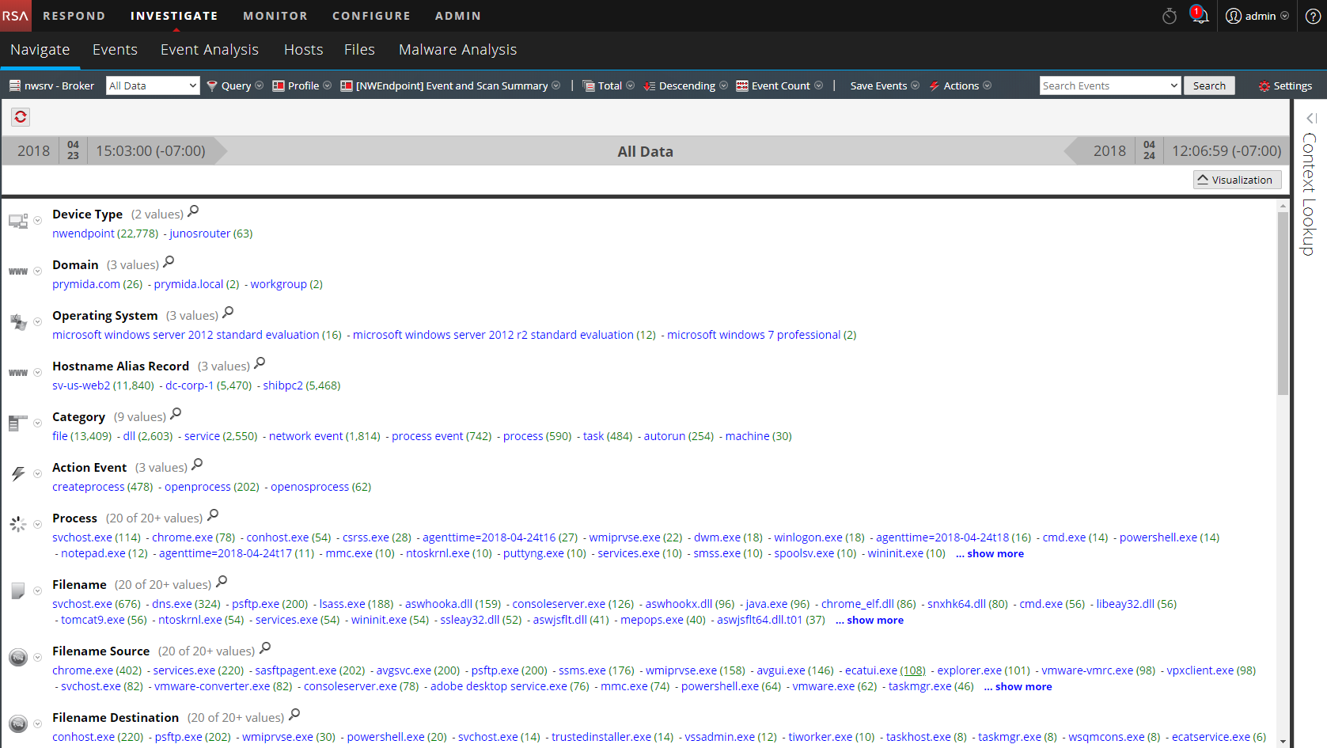Open the help question mark icon
Viewport: 1327px width, 748px height.
[1313, 16]
